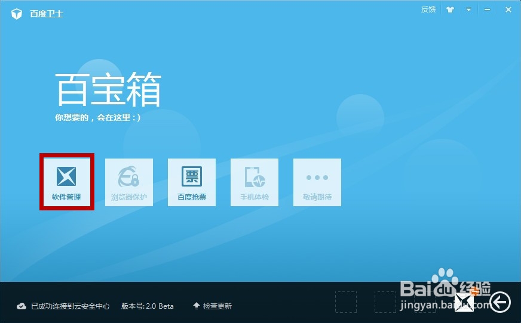The height and width of the screenshot is (323, 521).
Task: Minimize the 百度卫士 window
Action: point(487,10)
